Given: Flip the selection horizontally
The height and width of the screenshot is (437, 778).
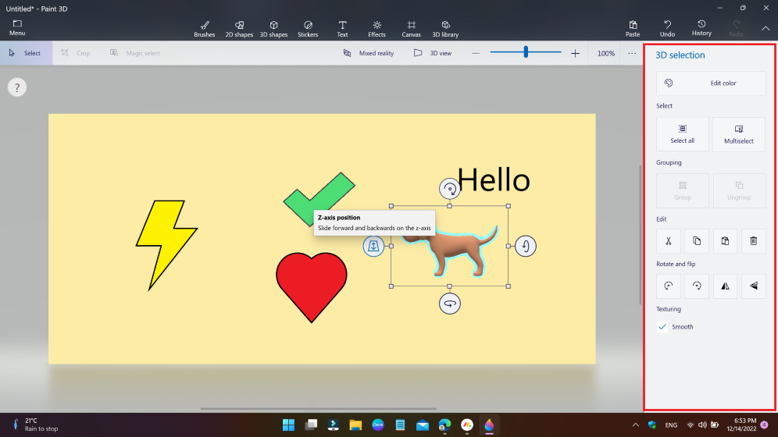Looking at the screenshot, I should tap(725, 286).
